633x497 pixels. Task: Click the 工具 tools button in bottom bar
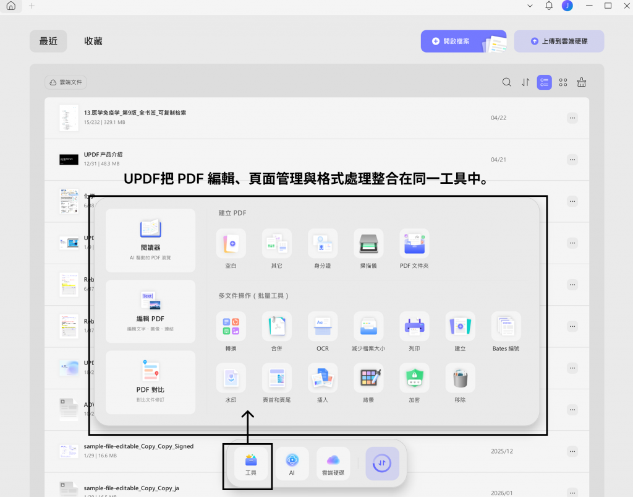(x=251, y=464)
